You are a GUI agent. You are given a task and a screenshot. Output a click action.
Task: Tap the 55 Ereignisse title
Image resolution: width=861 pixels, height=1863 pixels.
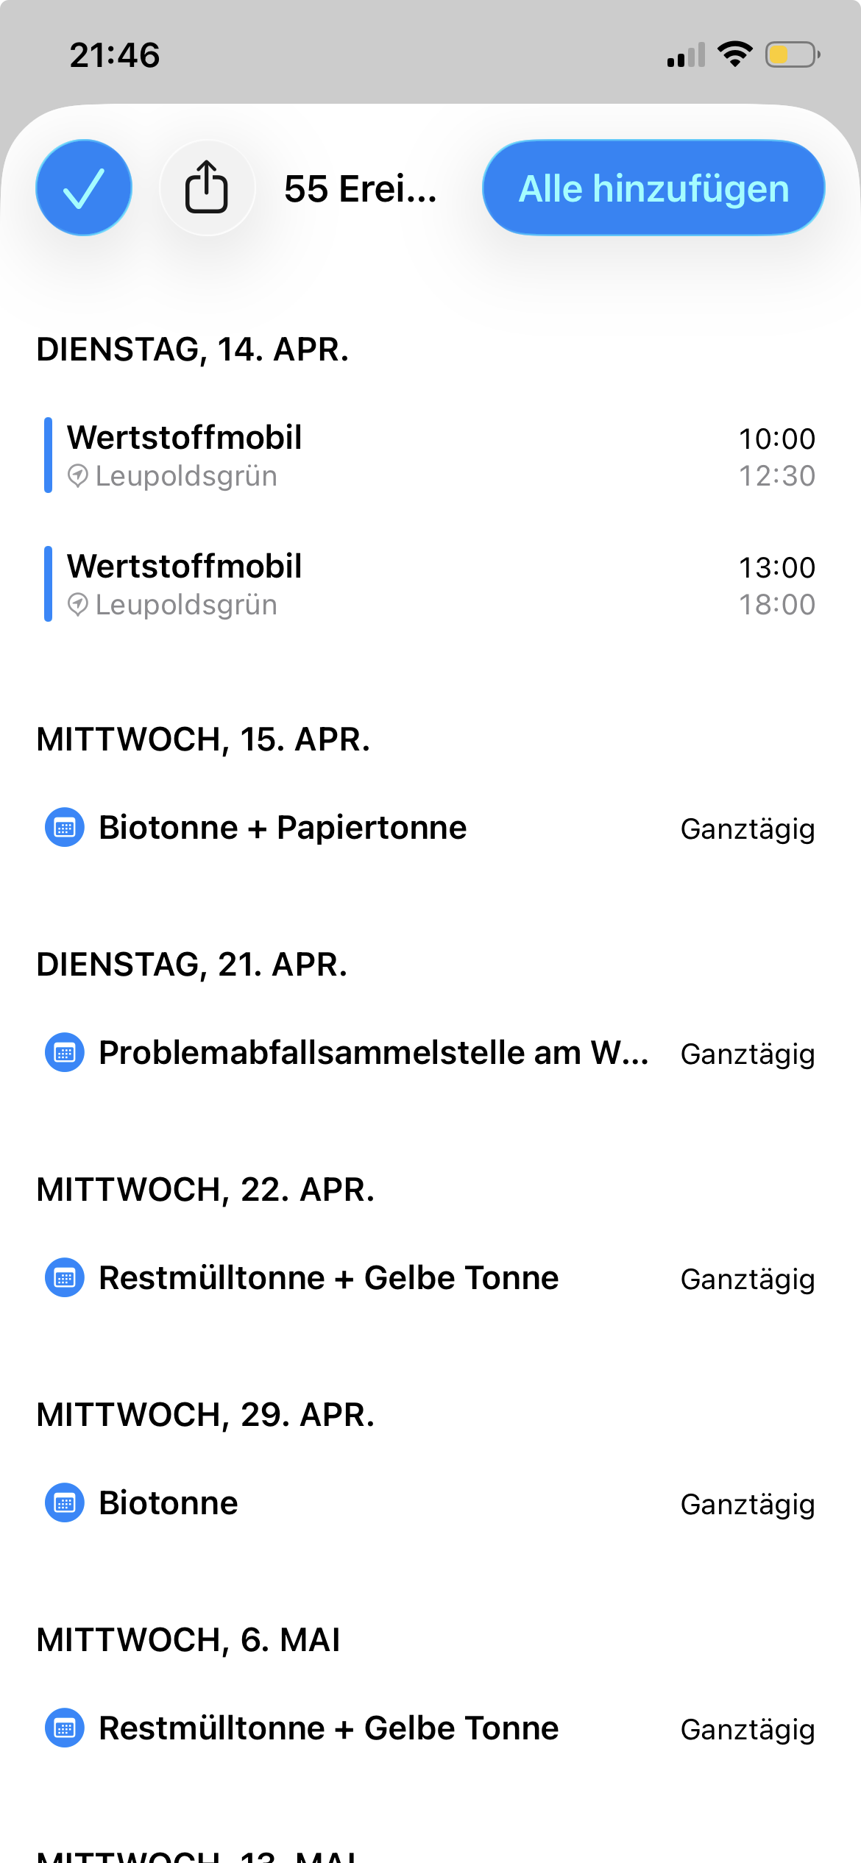[x=361, y=189]
